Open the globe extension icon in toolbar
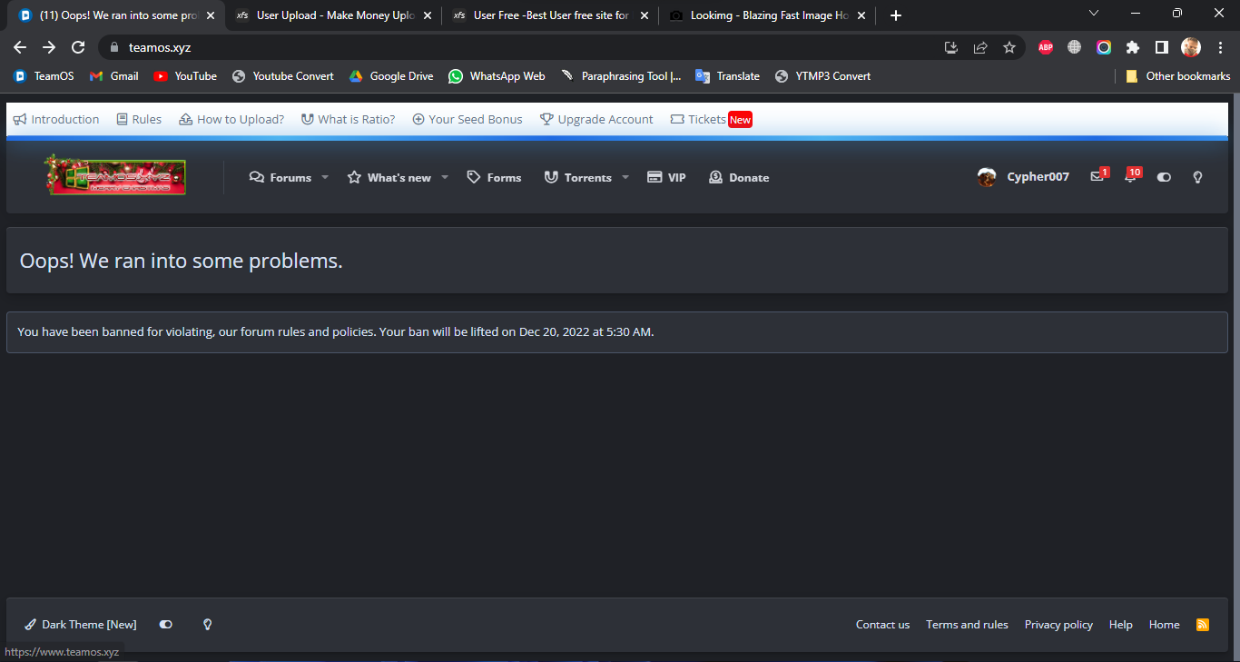The height and width of the screenshot is (662, 1240). pyautogui.click(x=1075, y=47)
